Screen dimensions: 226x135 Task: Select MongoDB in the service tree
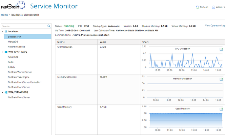pyautogui.click(x=13, y=42)
